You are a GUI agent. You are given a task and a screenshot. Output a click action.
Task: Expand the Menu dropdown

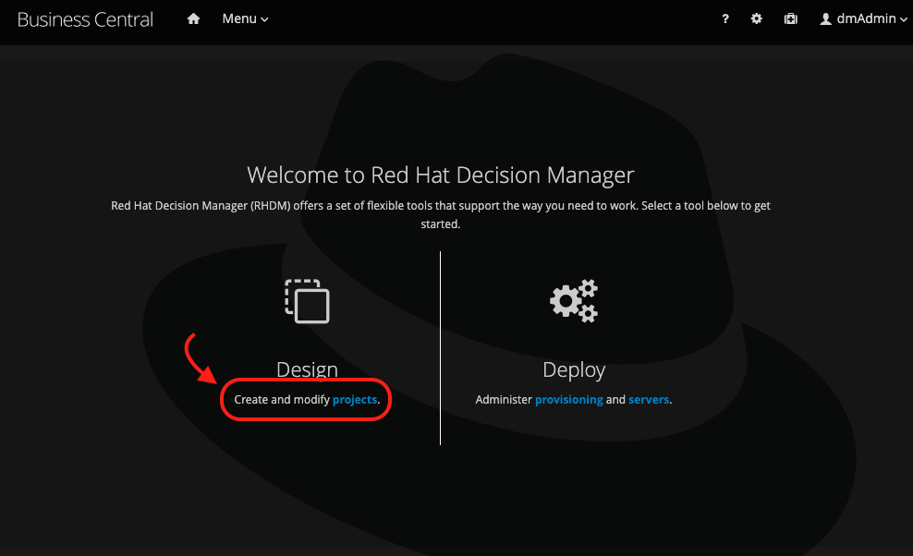[x=245, y=19]
